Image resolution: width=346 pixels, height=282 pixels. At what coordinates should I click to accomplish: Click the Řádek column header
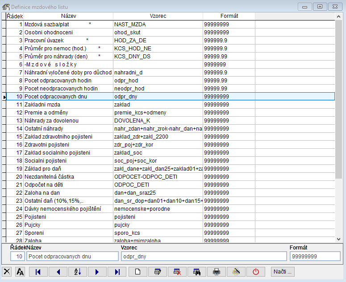(x=15, y=16)
